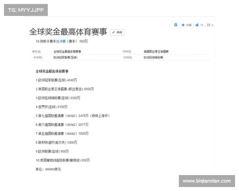Click list item 1.欧洲冠军联赛(足球) 4340万
Viewport: 239px width, 191px height.
(x=57, y=80)
